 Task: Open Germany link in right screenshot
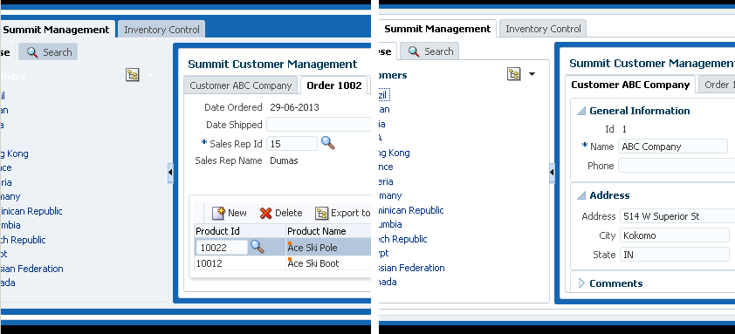tap(390, 196)
